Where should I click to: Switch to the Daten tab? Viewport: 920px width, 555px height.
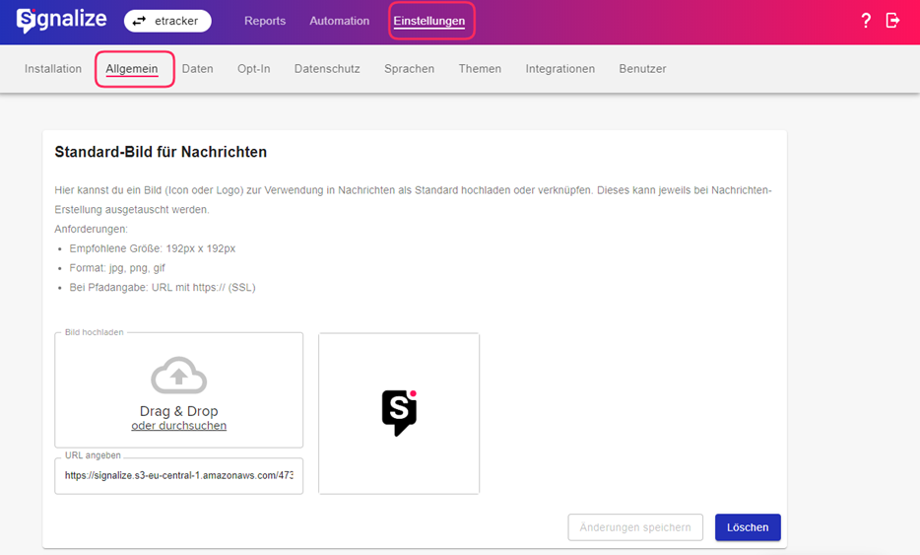tap(198, 69)
